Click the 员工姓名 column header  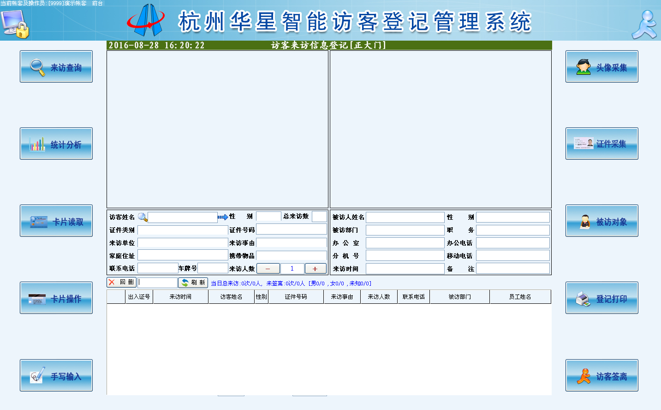point(520,296)
